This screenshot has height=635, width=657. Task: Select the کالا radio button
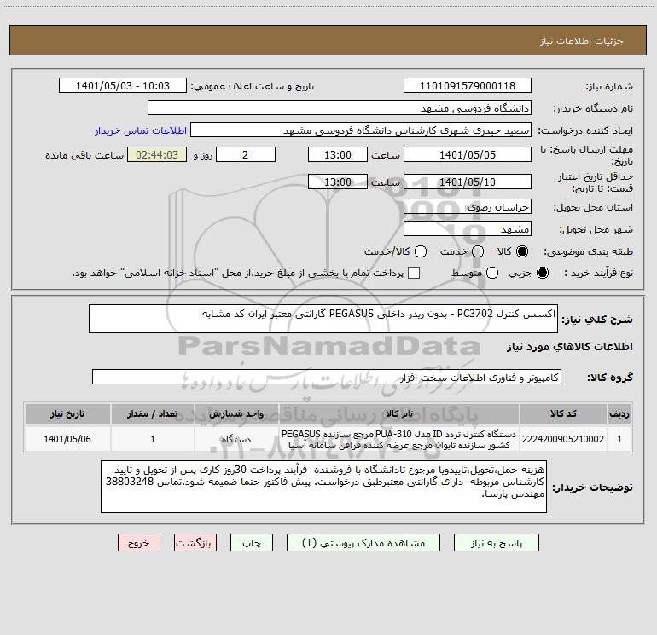(522, 251)
